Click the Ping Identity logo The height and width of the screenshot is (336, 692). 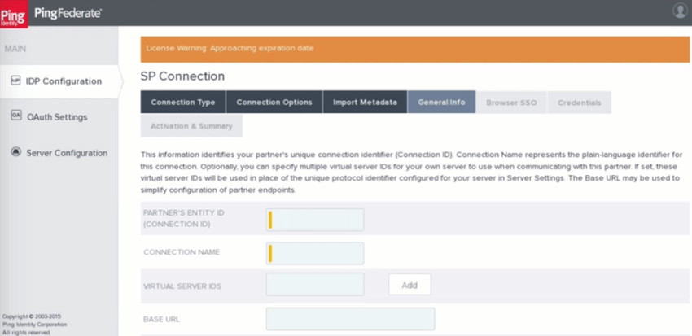point(15,12)
